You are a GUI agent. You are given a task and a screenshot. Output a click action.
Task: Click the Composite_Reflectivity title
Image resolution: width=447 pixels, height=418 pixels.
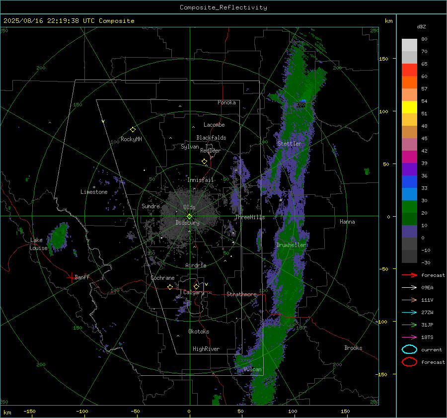(223, 7)
